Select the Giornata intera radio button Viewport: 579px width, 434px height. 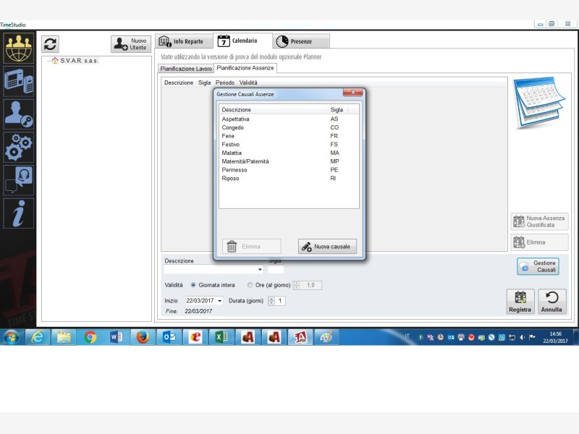point(193,285)
